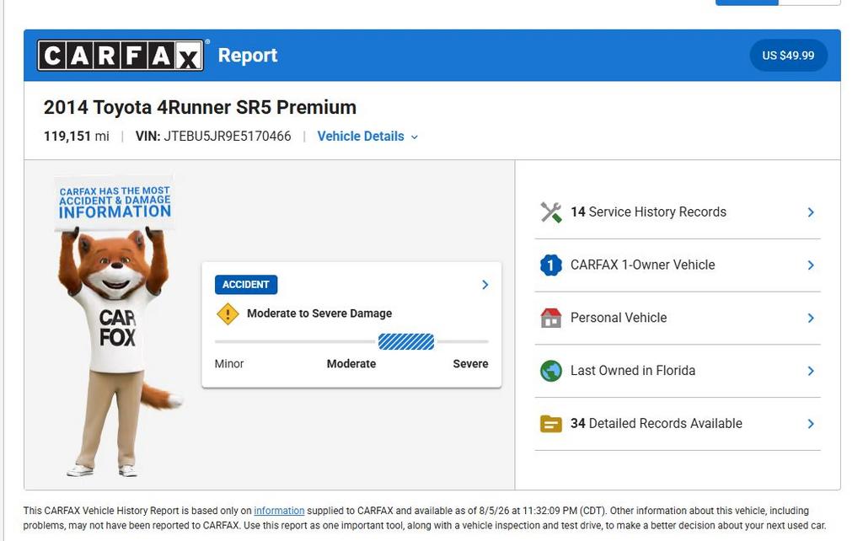Click the yellow warning diamond icon
The width and height of the screenshot is (863, 541).
(x=228, y=313)
